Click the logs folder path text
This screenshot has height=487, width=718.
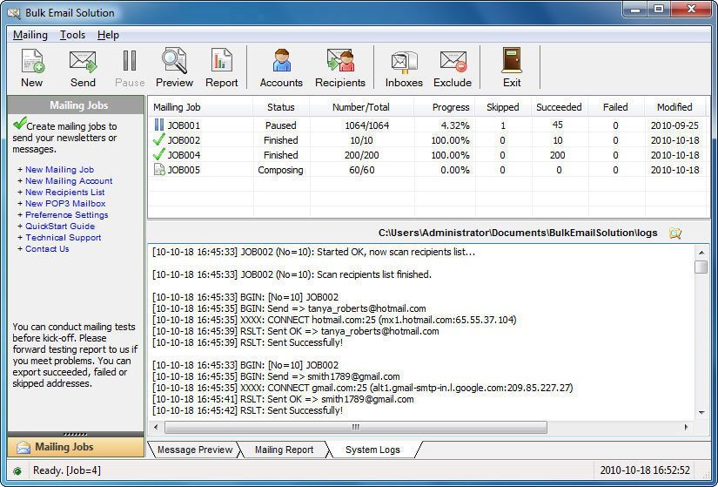click(518, 233)
